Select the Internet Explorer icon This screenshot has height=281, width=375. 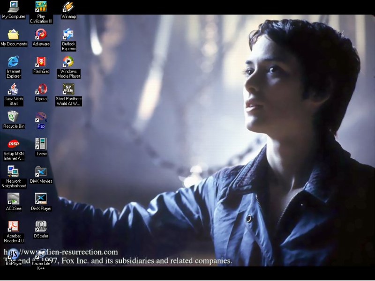[14, 61]
